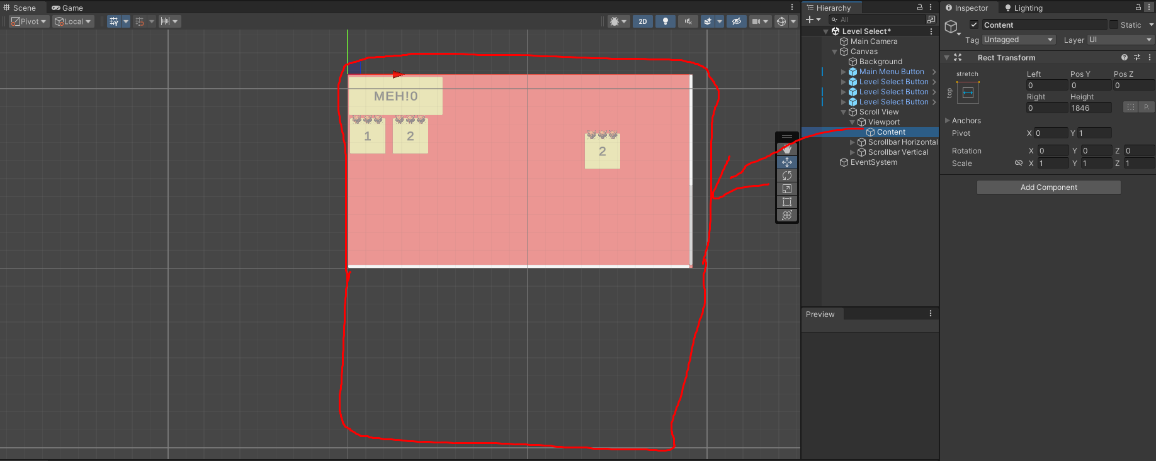The height and width of the screenshot is (461, 1156).
Task: Collapse the Rect Transform component
Action: pyautogui.click(x=946, y=57)
